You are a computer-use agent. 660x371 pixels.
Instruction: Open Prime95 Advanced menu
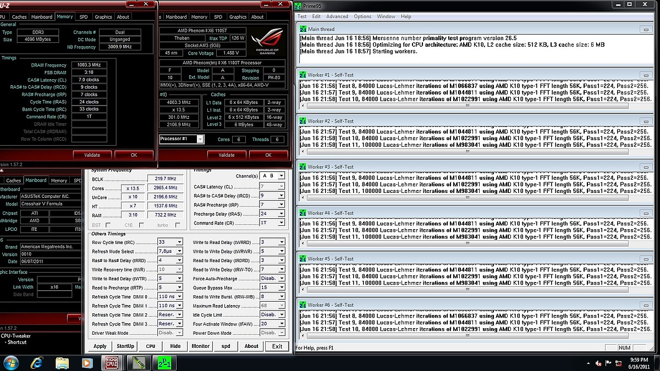pyautogui.click(x=337, y=16)
